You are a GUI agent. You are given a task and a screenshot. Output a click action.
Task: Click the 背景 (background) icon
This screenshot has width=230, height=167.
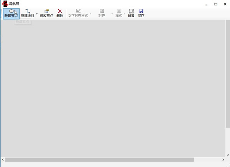pos(131,13)
